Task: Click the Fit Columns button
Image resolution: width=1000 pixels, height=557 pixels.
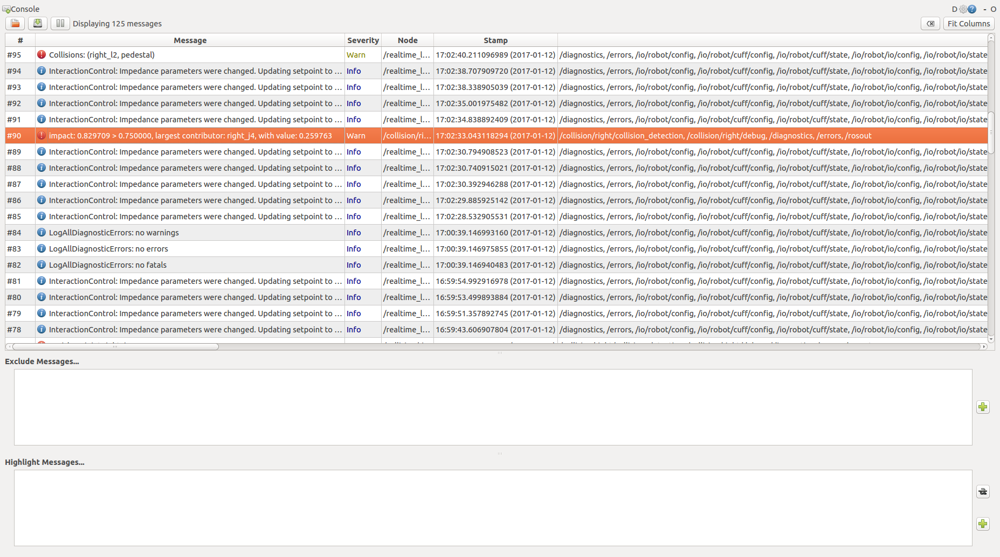Action: click(x=969, y=24)
